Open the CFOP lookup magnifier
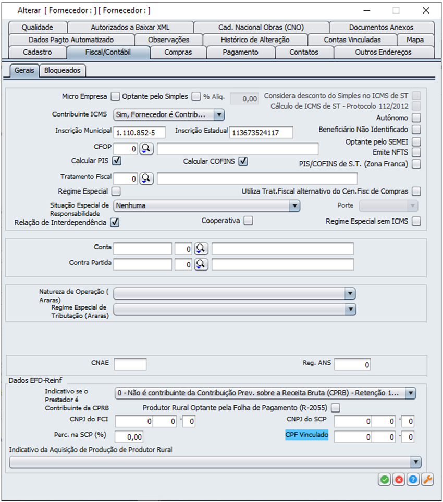443x502 pixels. pos(146,149)
